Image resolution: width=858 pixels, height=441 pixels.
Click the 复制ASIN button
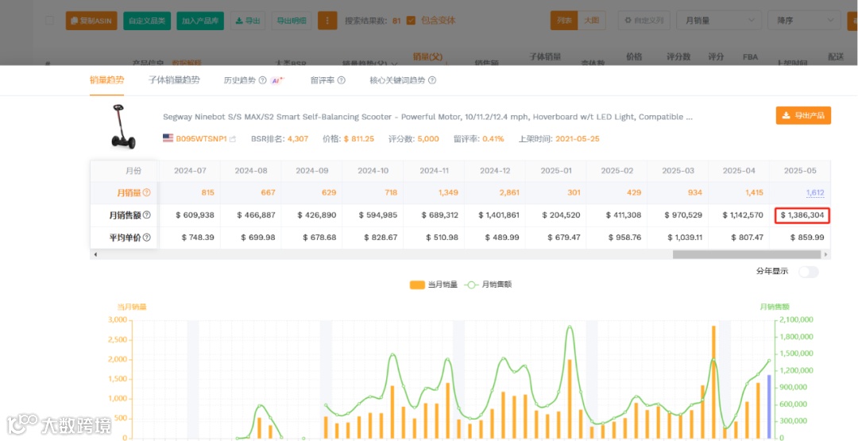point(91,21)
